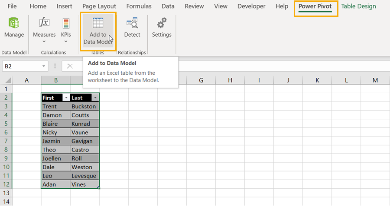Select cell containing Coutts
The width and height of the screenshot is (390, 206).
[85, 115]
